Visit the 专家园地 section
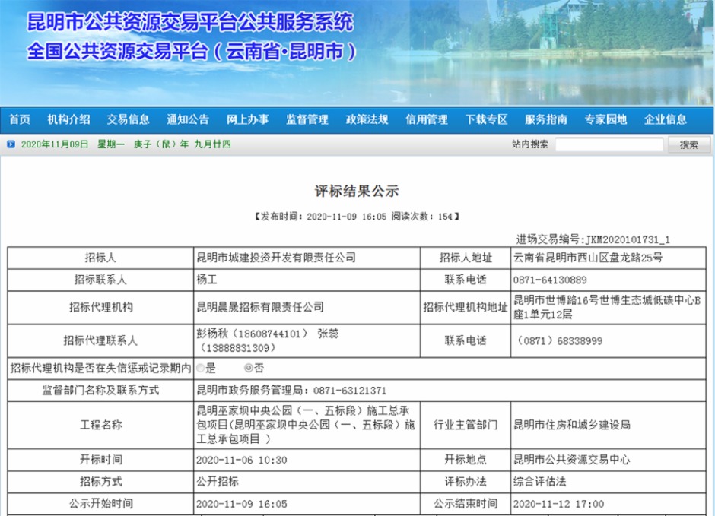 click(x=605, y=119)
